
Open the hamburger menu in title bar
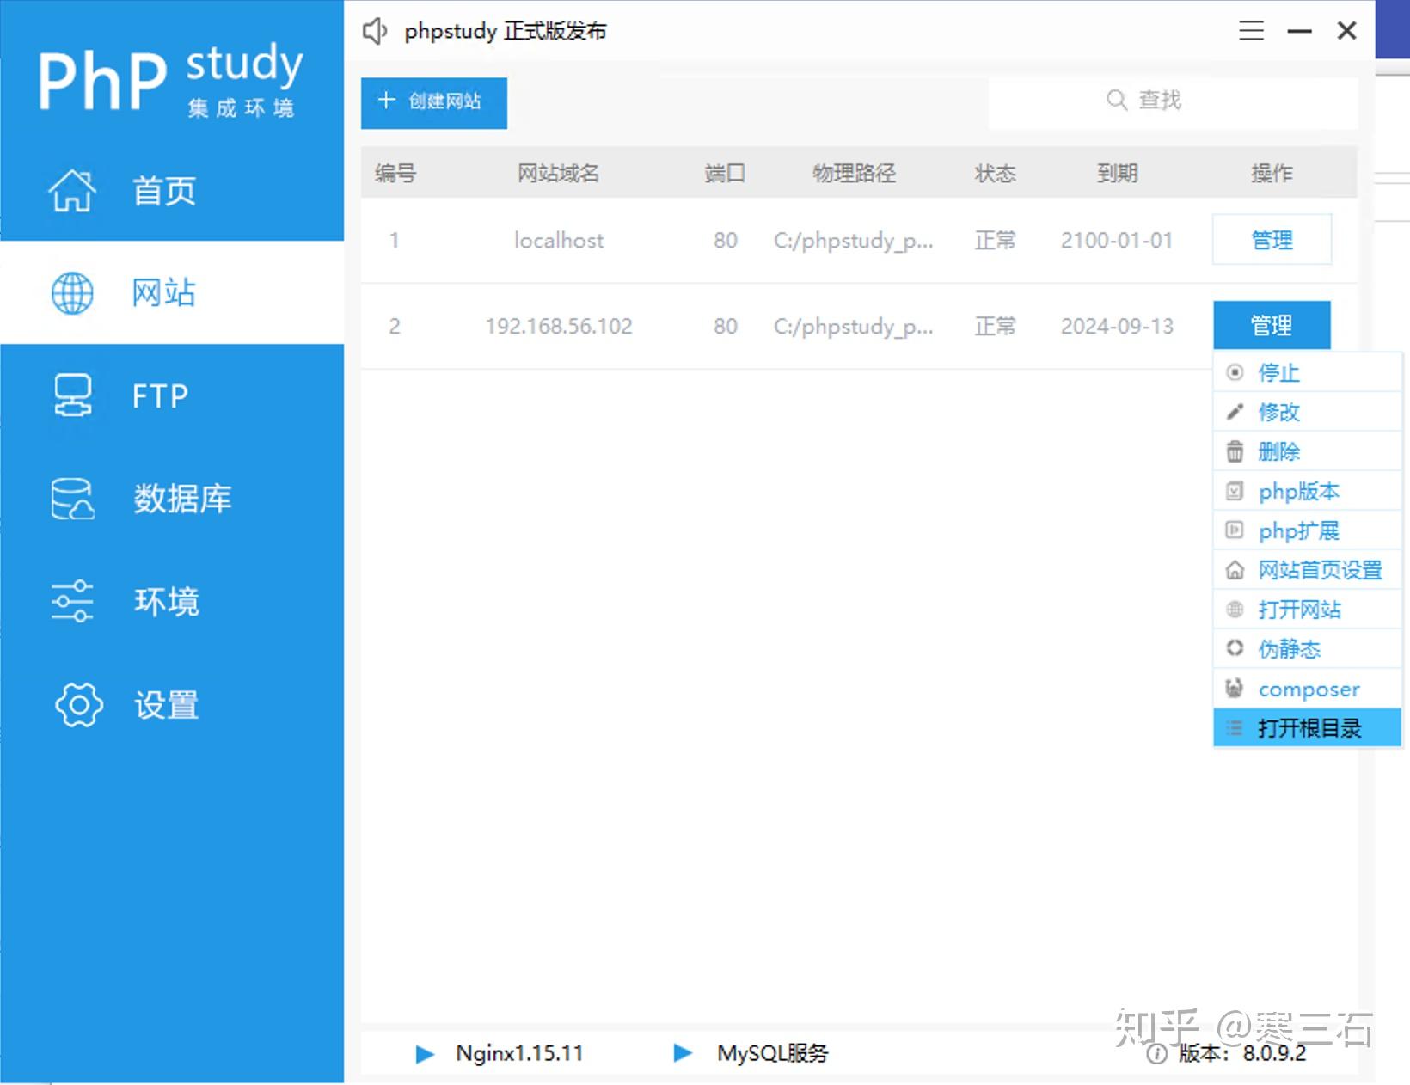click(1251, 30)
